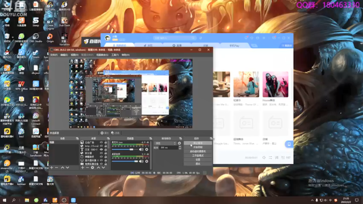This screenshot has height=204, width=363.
Task: Move scene down in Scenes panel
Action: (67, 167)
